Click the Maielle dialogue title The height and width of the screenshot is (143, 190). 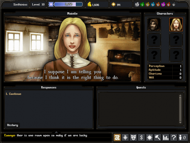coord(72,14)
